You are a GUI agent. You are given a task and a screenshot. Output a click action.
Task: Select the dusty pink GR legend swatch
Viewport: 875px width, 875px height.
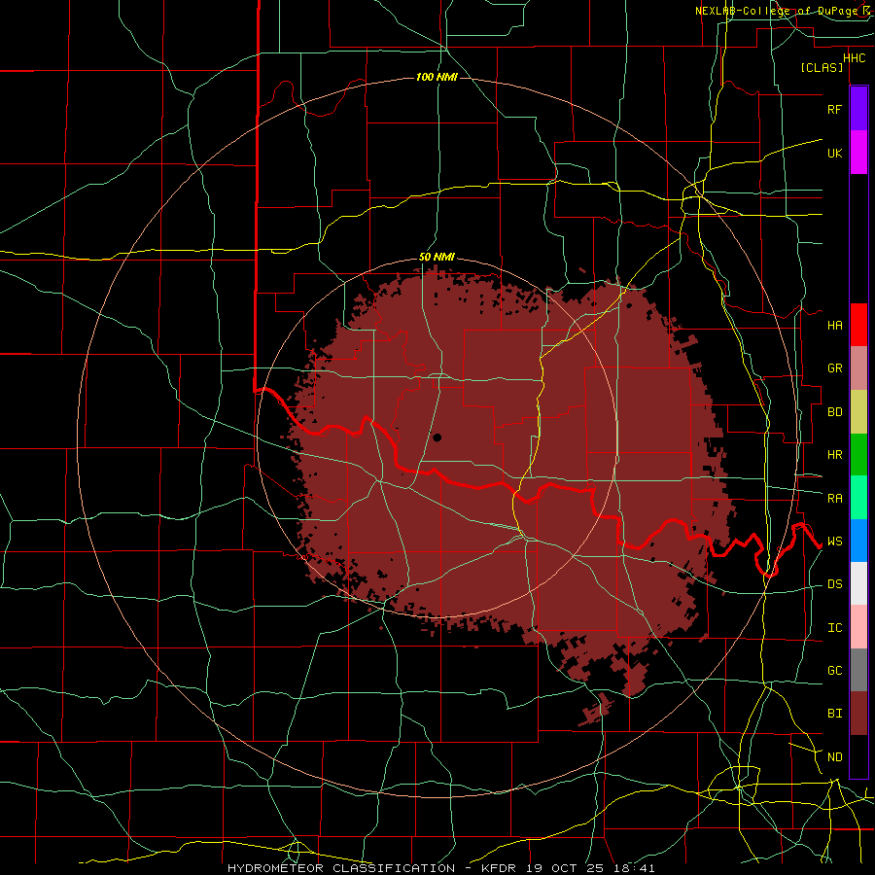tap(858, 367)
